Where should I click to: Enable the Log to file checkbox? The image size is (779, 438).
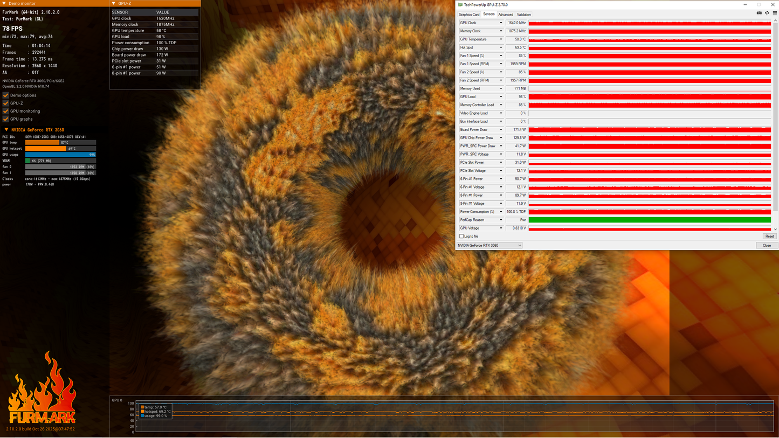pyautogui.click(x=461, y=237)
